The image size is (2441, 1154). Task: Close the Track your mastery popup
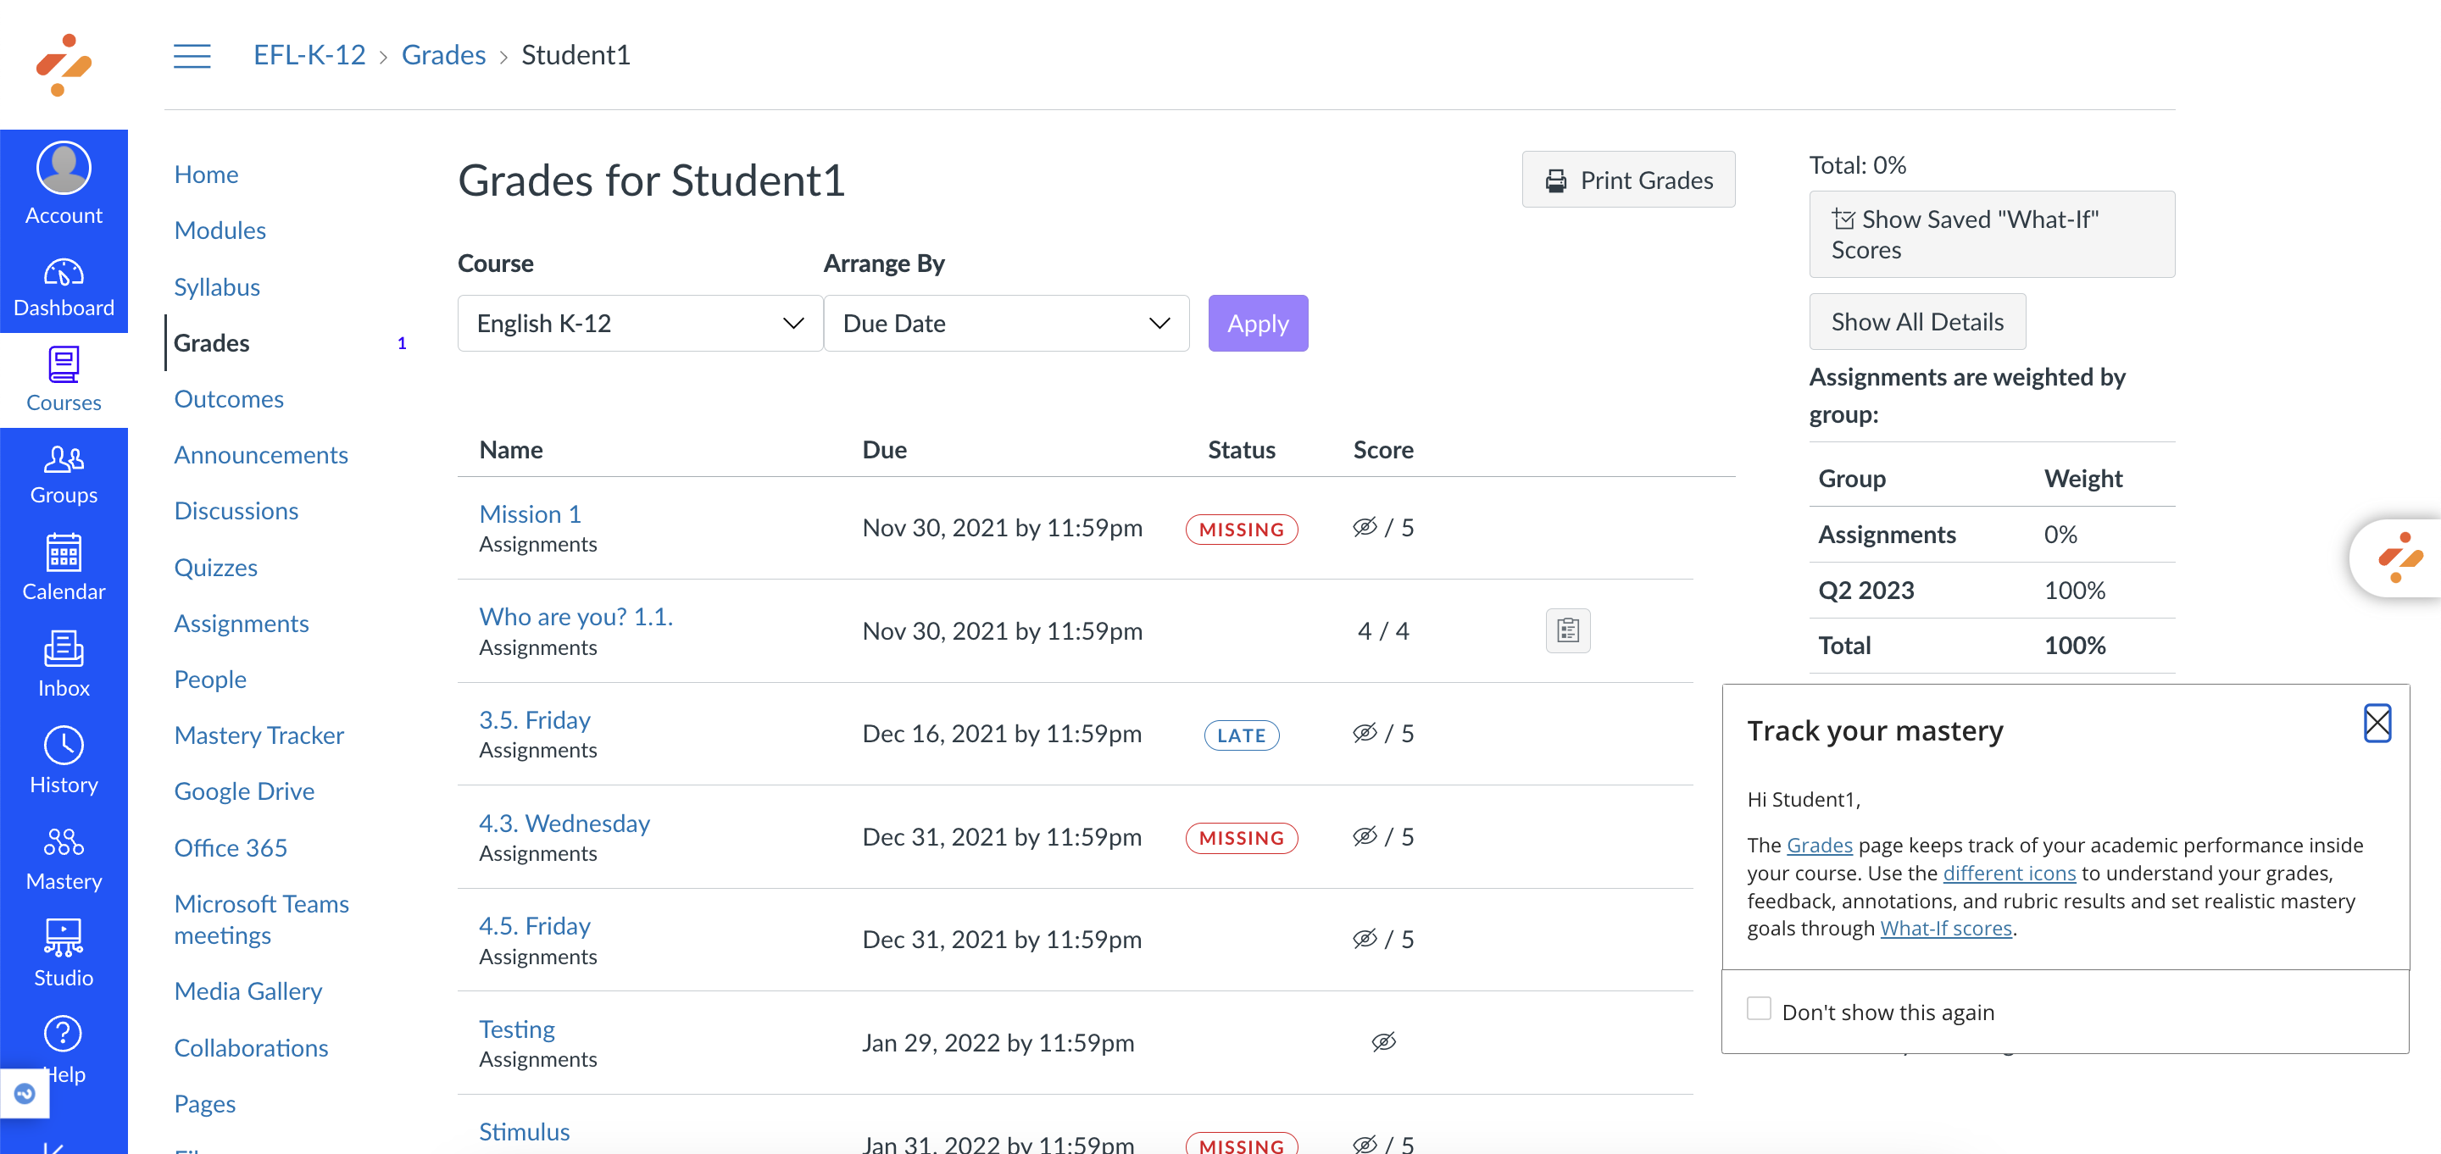2376,723
